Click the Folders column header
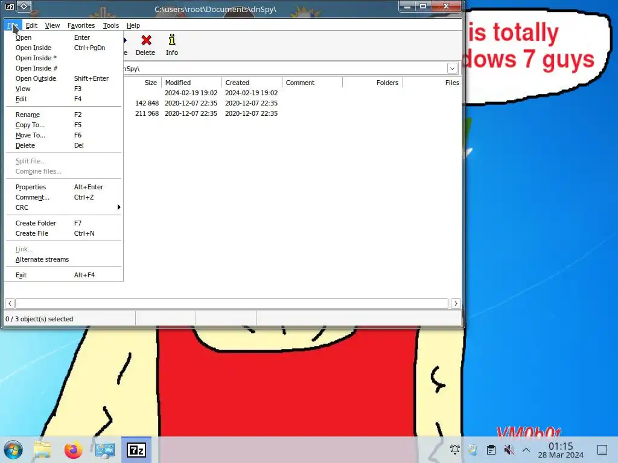The image size is (618, 463). point(372,83)
